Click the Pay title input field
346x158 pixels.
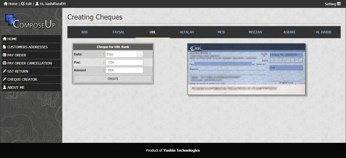124,62
